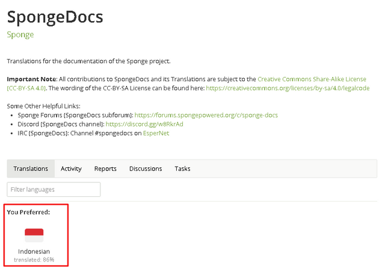Open the discord.gg invite link

click(144, 124)
